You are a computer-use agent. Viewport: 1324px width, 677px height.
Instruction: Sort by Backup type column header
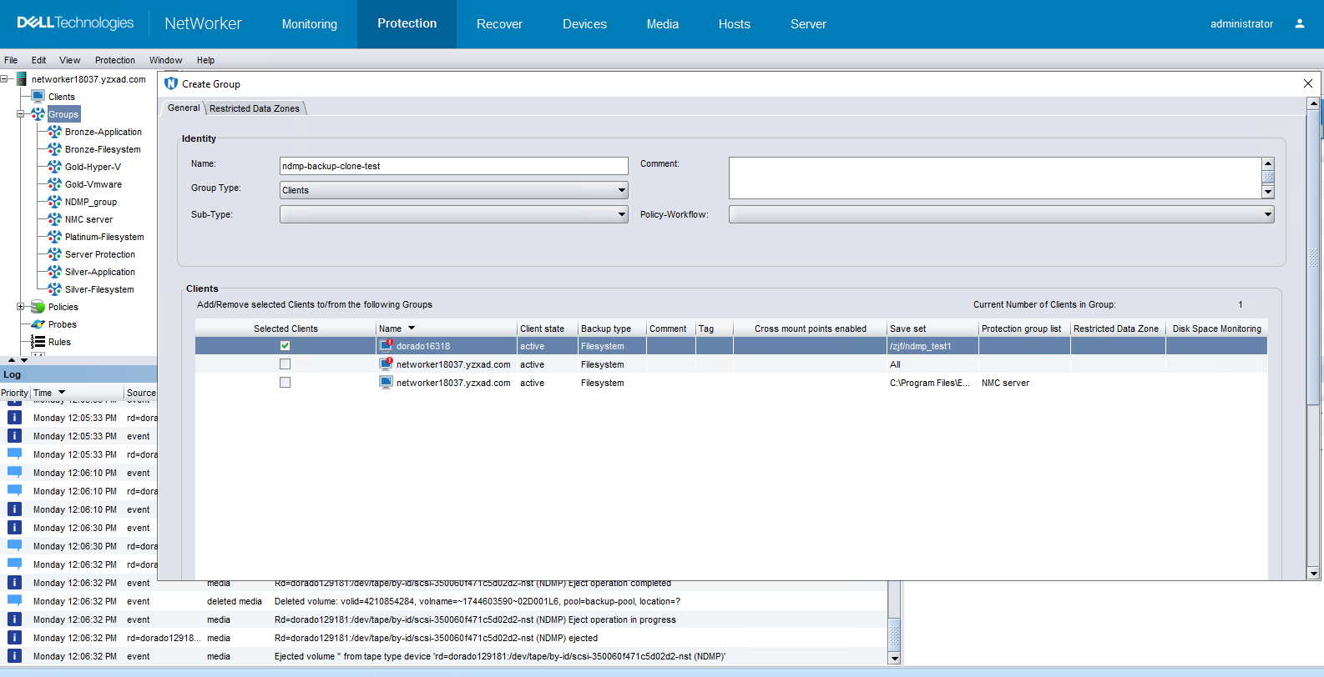[611, 328]
